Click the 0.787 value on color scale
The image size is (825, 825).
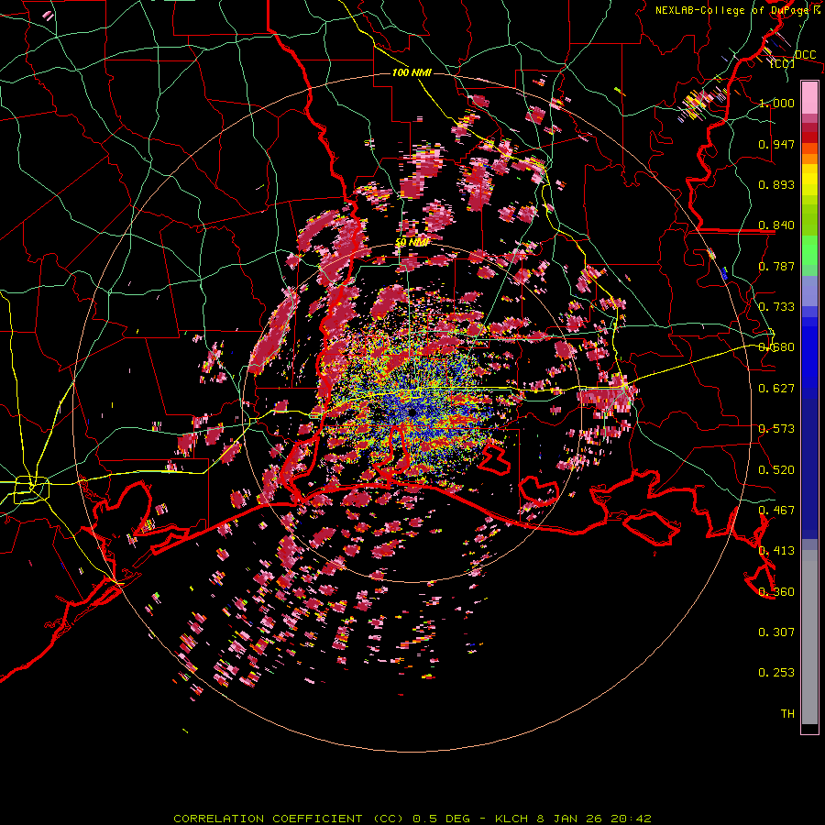776,266
